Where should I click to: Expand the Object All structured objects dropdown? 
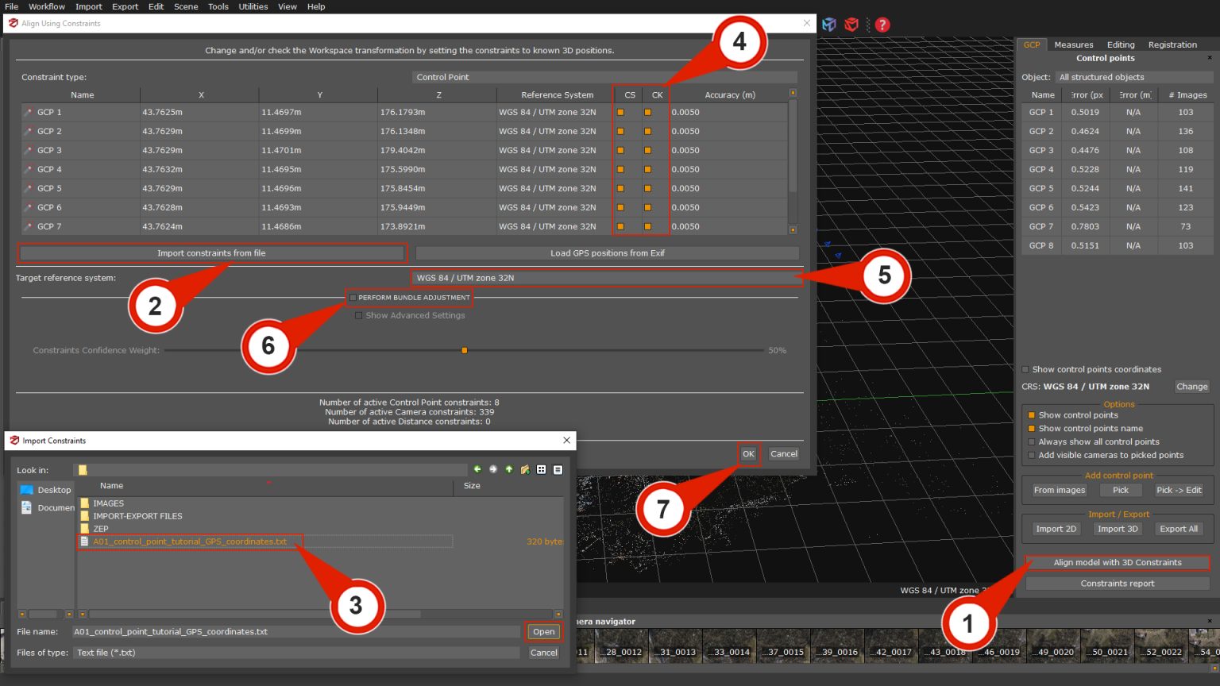1133,77
